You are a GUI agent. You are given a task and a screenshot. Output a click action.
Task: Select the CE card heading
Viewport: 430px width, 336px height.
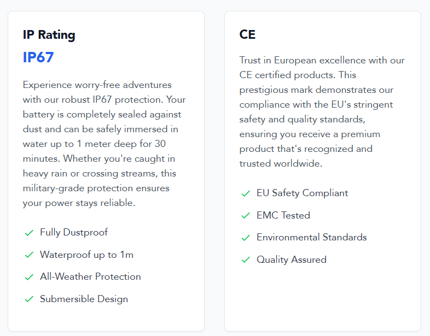click(x=247, y=34)
